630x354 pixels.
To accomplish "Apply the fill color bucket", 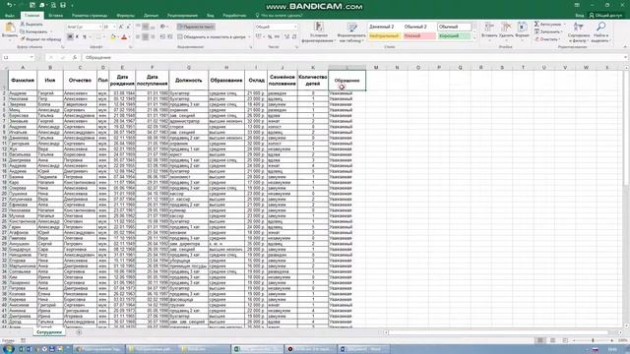I will click(x=113, y=37).
